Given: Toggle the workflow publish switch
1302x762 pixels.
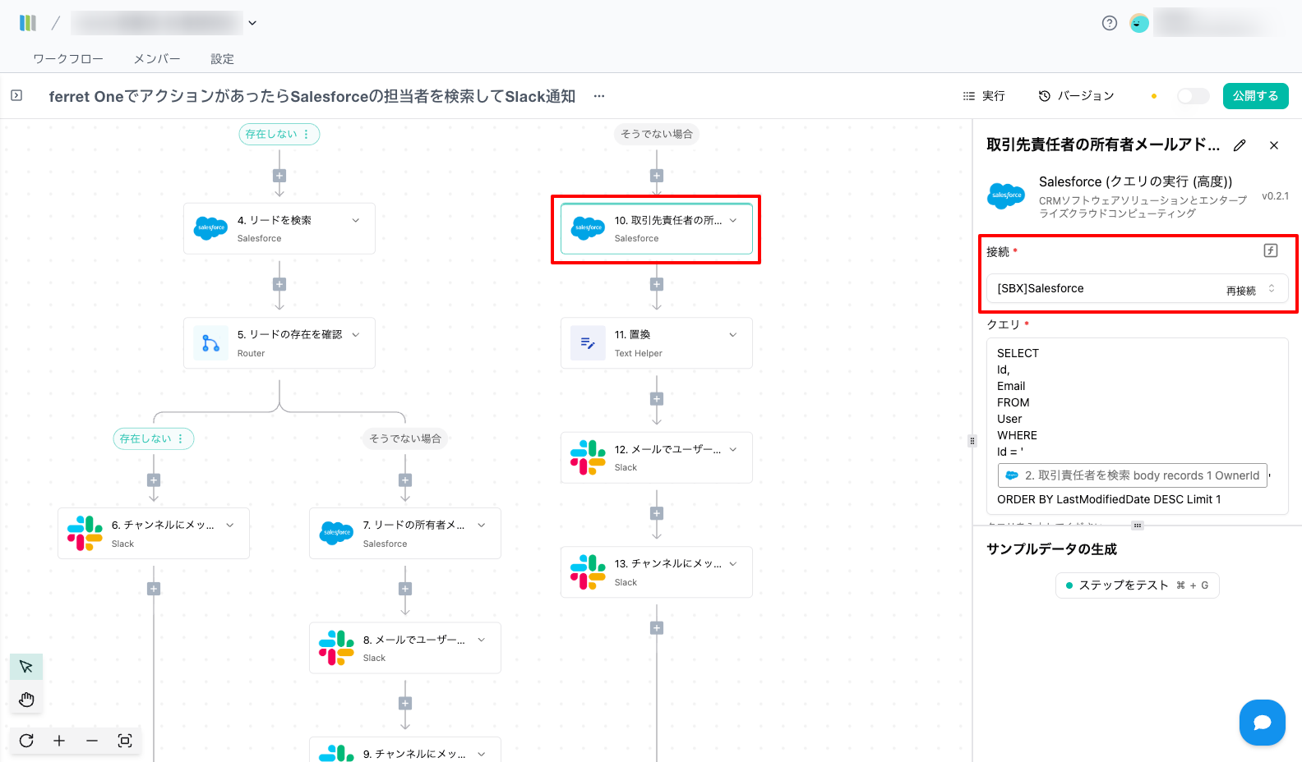Looking at the screenshot, I should [x=1193, y=96].
